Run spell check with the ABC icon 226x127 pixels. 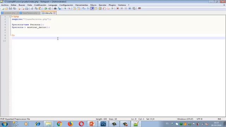139,8
